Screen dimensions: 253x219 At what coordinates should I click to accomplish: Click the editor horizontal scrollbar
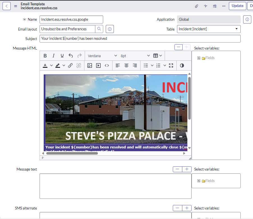72,153
